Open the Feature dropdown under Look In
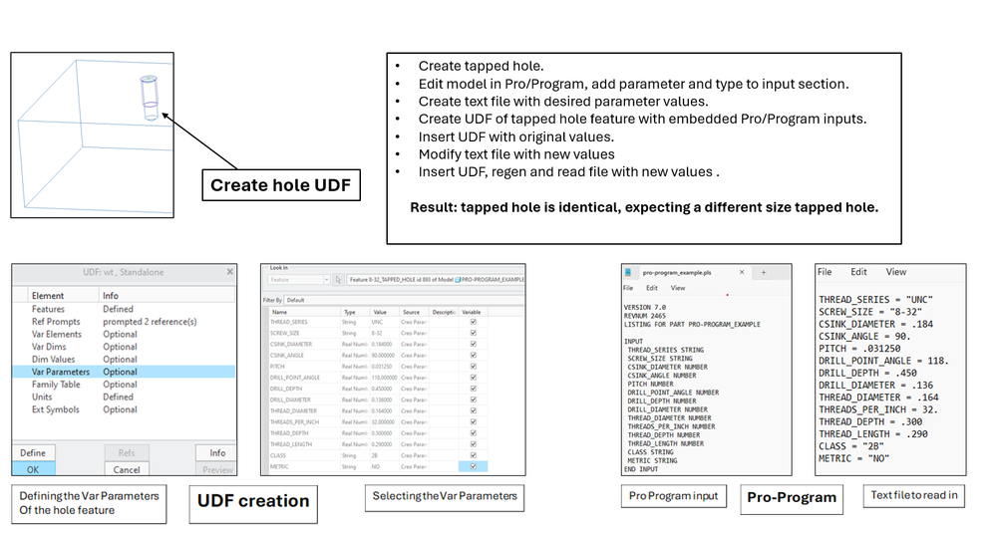This screenshot has width=996, height=533. click(298, 279)
